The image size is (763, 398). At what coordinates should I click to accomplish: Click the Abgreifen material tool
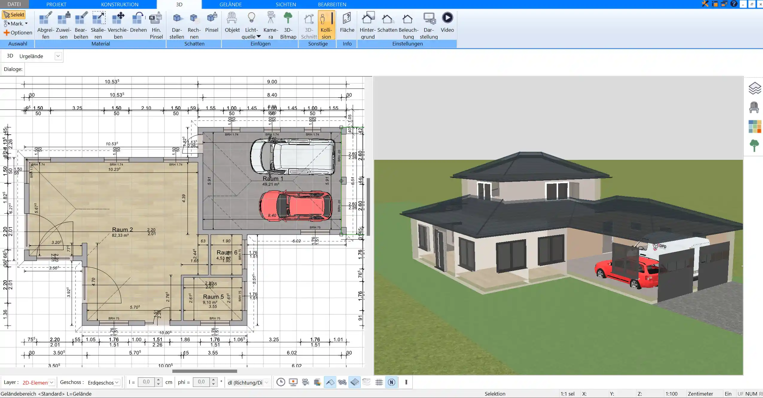point(45,25)
